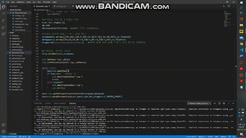This screenshot has width=246, height=138.
Task: Click the Python language mode in status bar
Action: pyautogui.click(x=223, y=136)
